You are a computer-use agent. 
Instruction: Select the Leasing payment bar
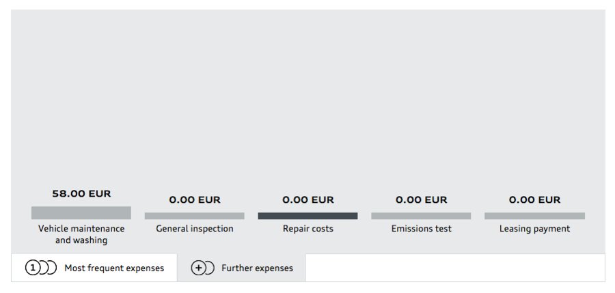534,216
